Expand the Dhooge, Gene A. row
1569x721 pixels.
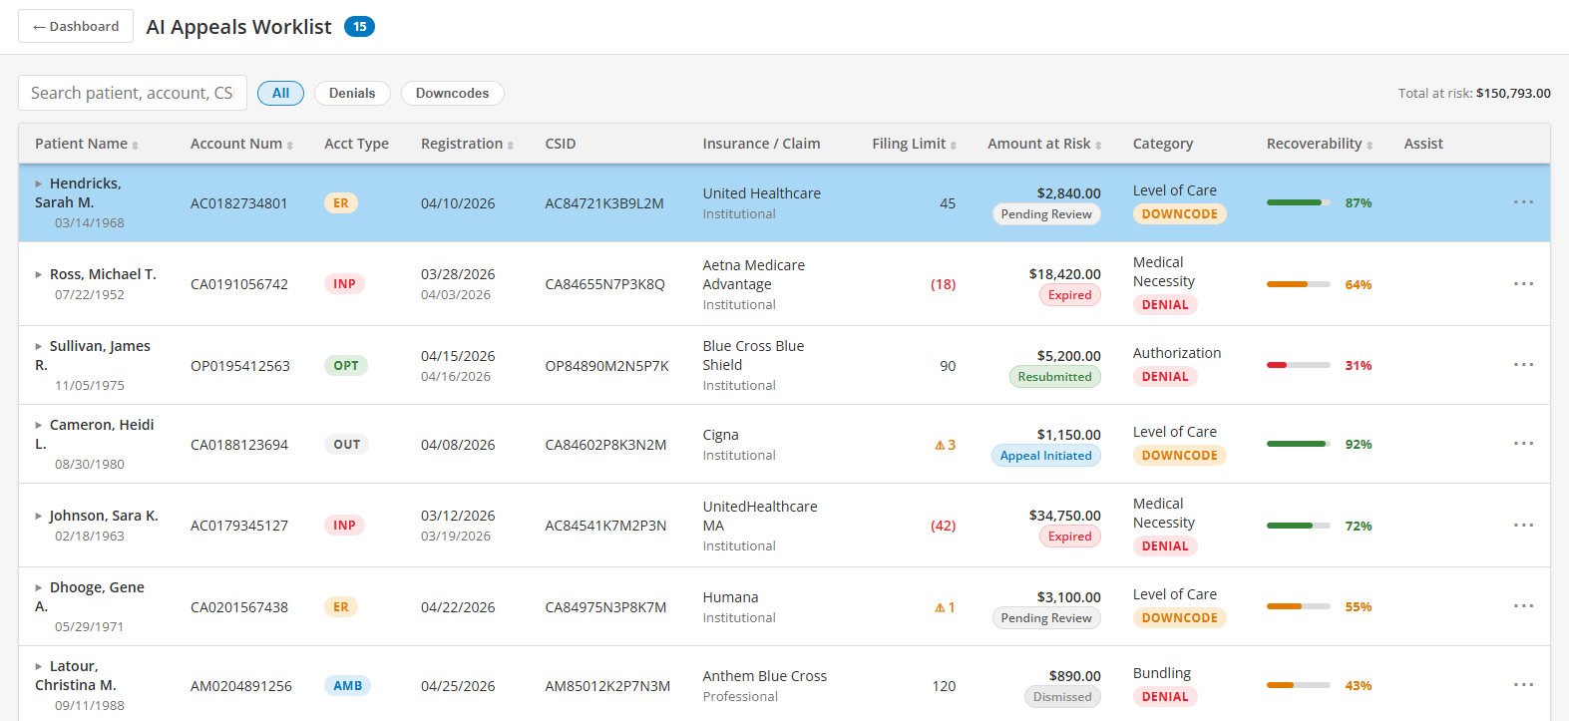[x=39, y=587]
